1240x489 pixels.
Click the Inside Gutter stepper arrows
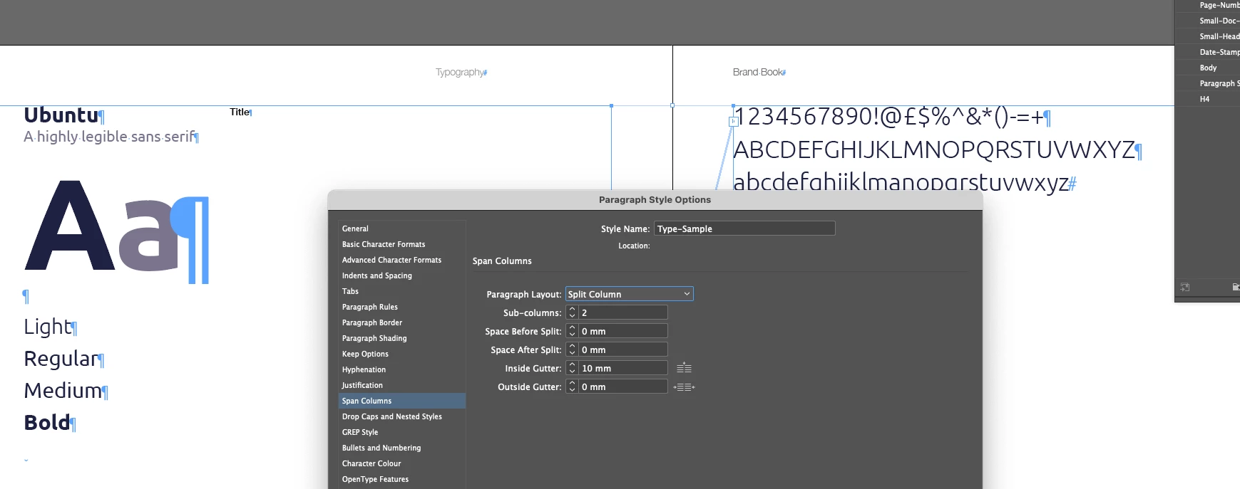[572, 368]
